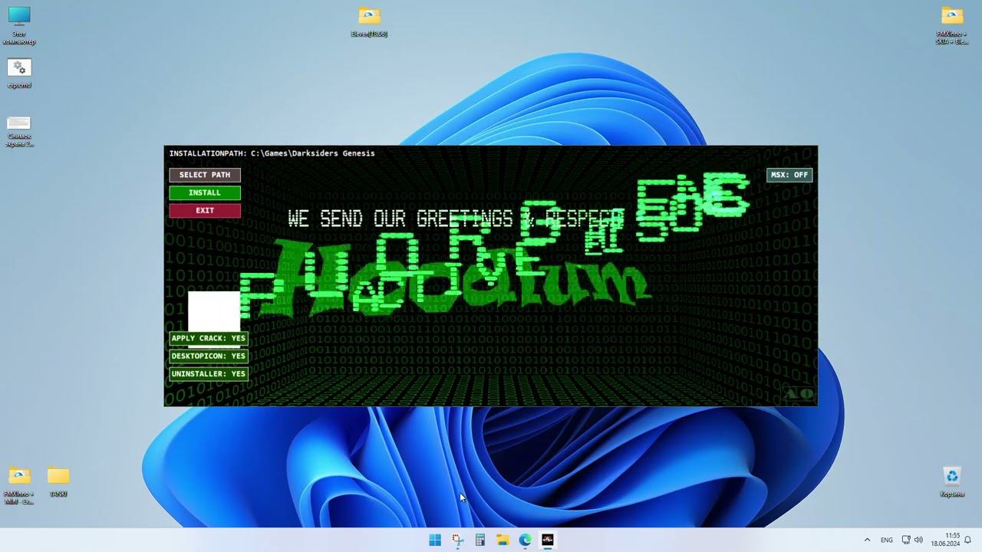Image resolution: width=982 pixels, height=552 pixels.
Task: Open File Explorer from the taskbar
Action: [x=503, y=540]
